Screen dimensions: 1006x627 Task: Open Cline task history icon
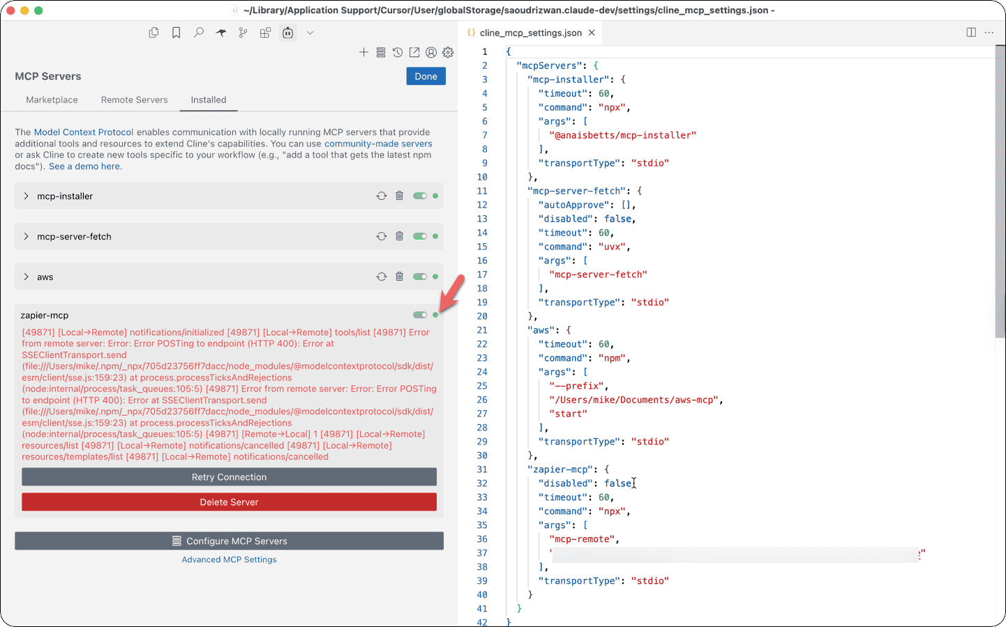(398, 52)
